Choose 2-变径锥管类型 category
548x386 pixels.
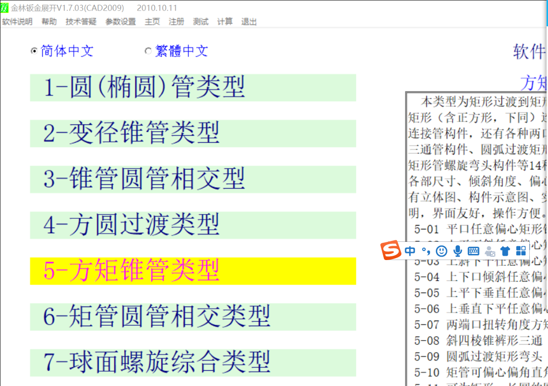click(x=193, y=134)
